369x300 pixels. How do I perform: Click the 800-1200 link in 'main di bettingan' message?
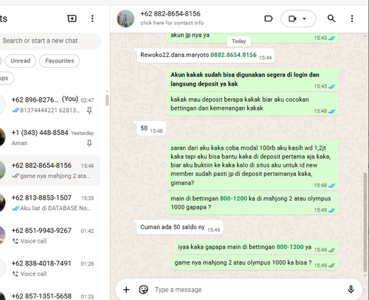233,198
